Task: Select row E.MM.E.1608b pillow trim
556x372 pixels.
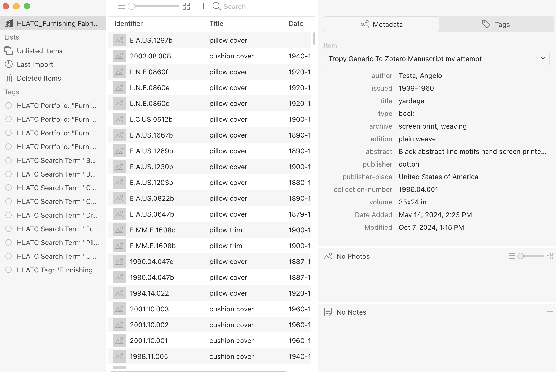Action: tap(210, 246)
